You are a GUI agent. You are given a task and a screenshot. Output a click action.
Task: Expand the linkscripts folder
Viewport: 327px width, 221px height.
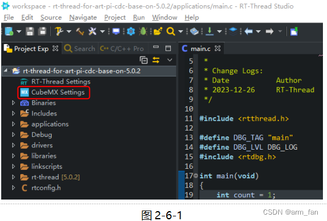coord(13,166)
